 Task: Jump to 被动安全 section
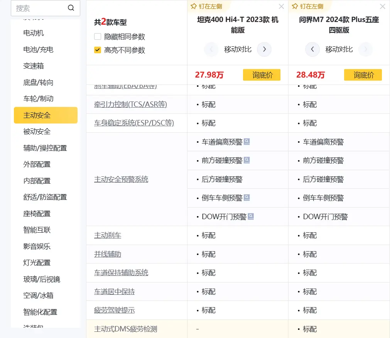click(37, 131)
